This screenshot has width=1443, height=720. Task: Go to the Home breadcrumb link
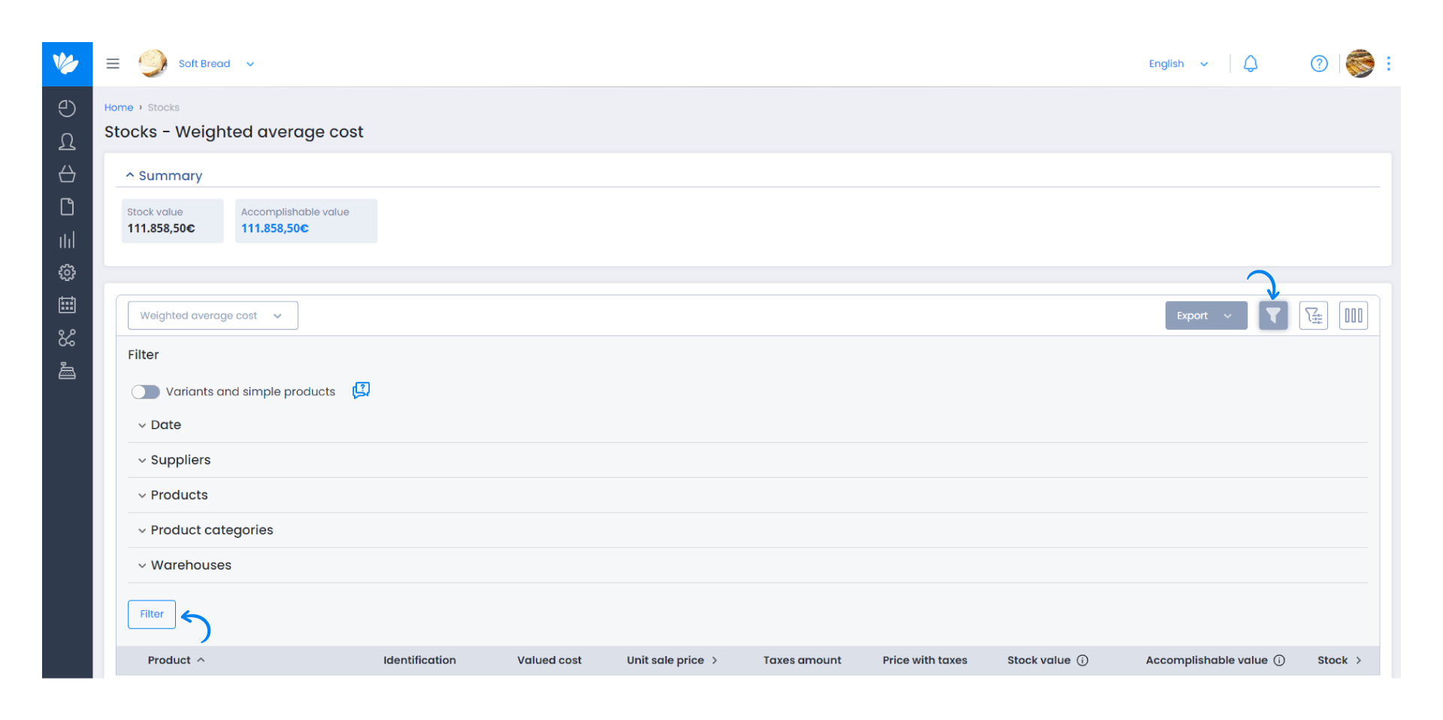119,107
